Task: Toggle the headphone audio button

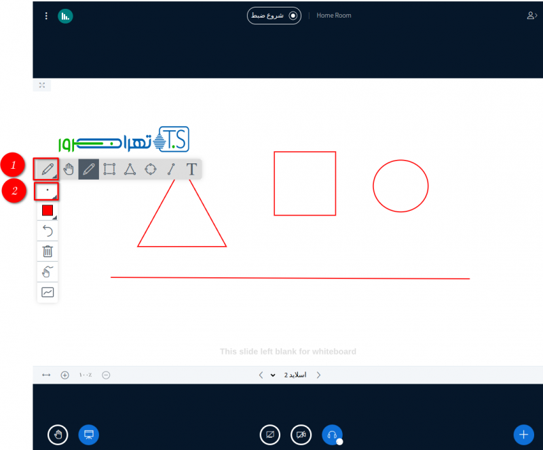Action: (x=331, y=434)
